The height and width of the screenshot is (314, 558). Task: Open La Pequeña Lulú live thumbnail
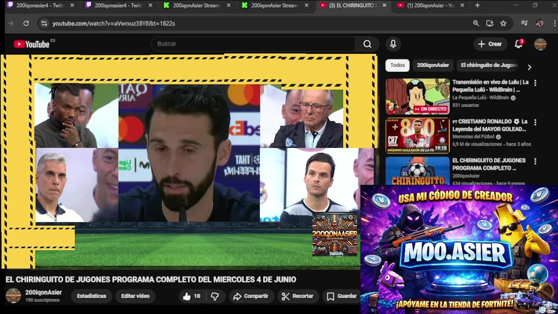pyautogui.click(x=417, y=96)
